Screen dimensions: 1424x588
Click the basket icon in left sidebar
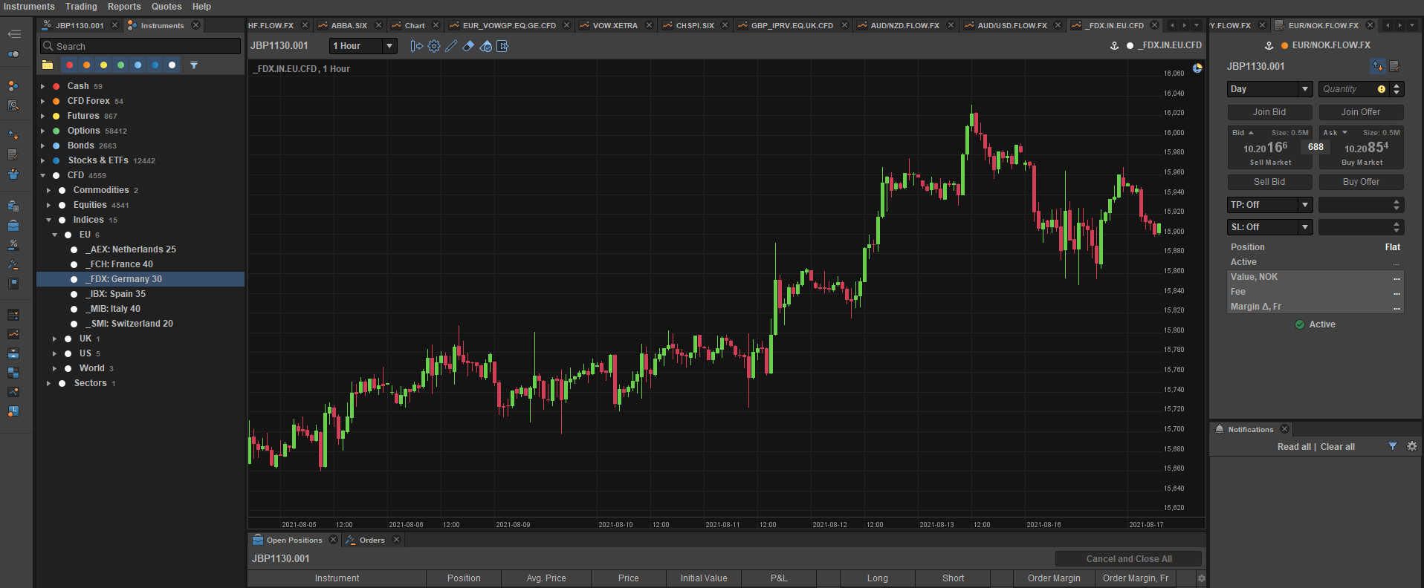(13, 174)
